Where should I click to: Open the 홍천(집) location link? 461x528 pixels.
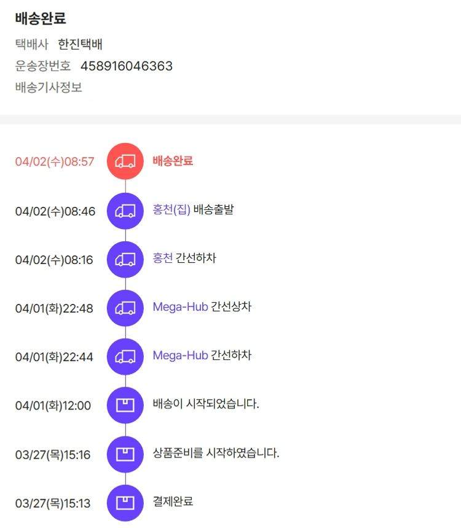coord(171,209)
